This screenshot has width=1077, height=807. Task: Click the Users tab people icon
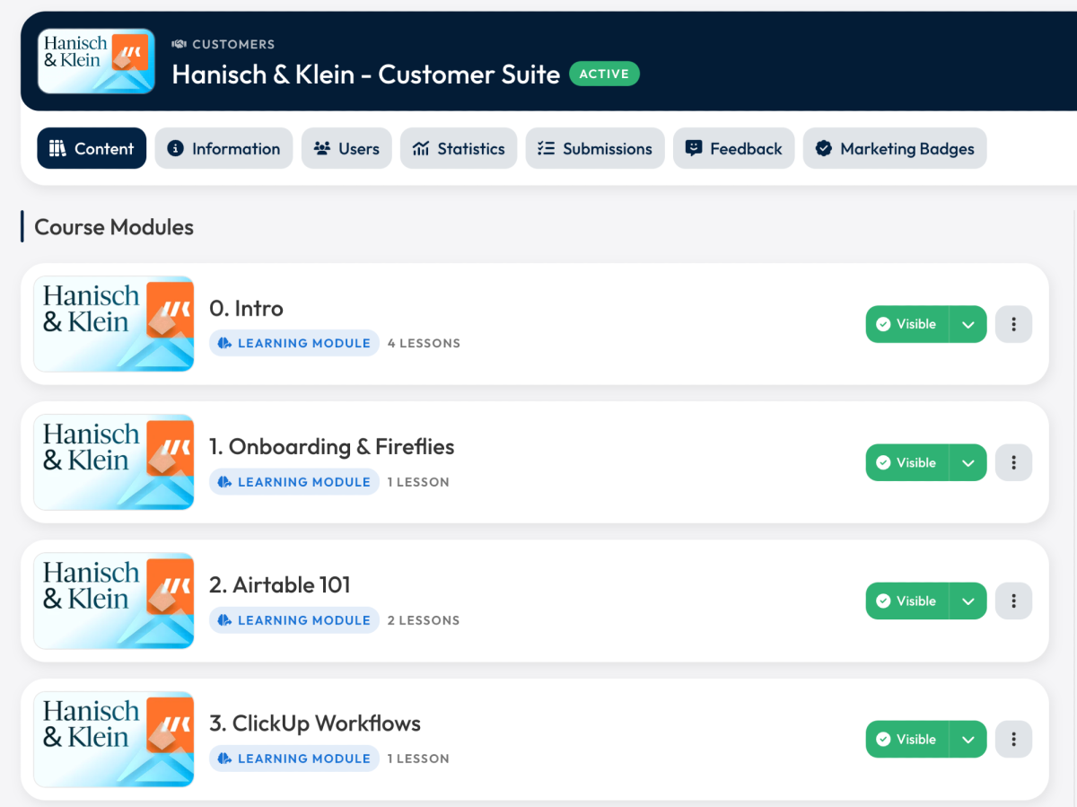(322, 148)
